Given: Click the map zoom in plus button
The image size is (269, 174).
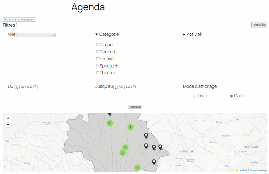Looking at the screenshot, I should 8,118.
